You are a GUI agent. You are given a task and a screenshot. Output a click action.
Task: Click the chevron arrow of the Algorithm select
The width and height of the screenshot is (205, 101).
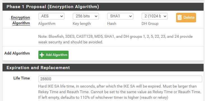coord(61,16)
